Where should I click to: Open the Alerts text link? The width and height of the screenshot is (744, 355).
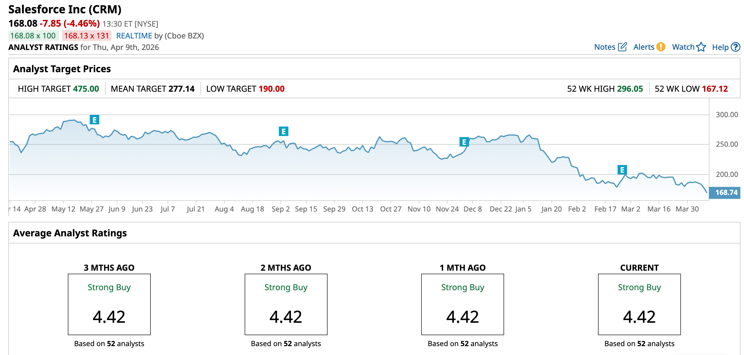click(x=644, y=47)
